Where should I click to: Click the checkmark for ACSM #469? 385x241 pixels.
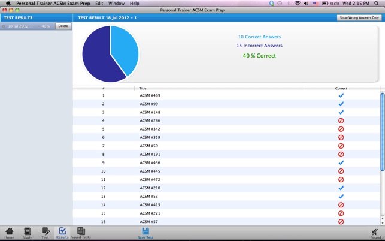(x=341, y=95)
